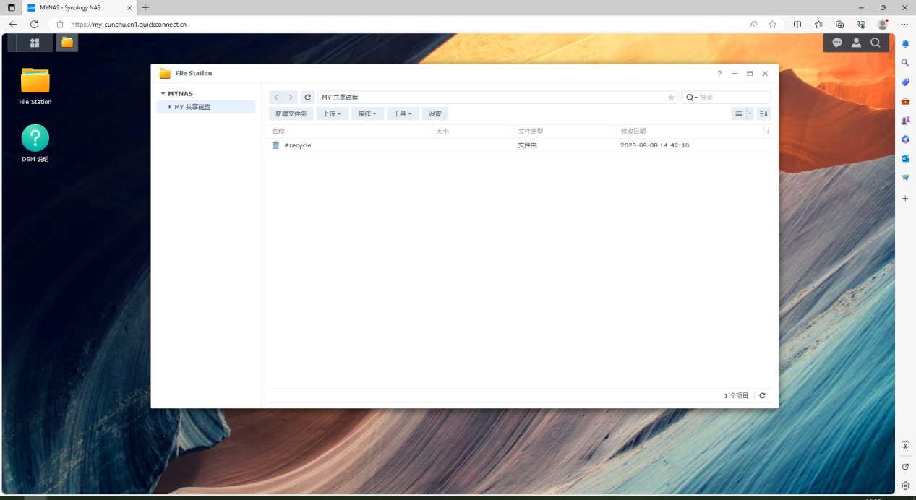
Task: Click the File Station desktop shortcut
Action: click(35, 81)
